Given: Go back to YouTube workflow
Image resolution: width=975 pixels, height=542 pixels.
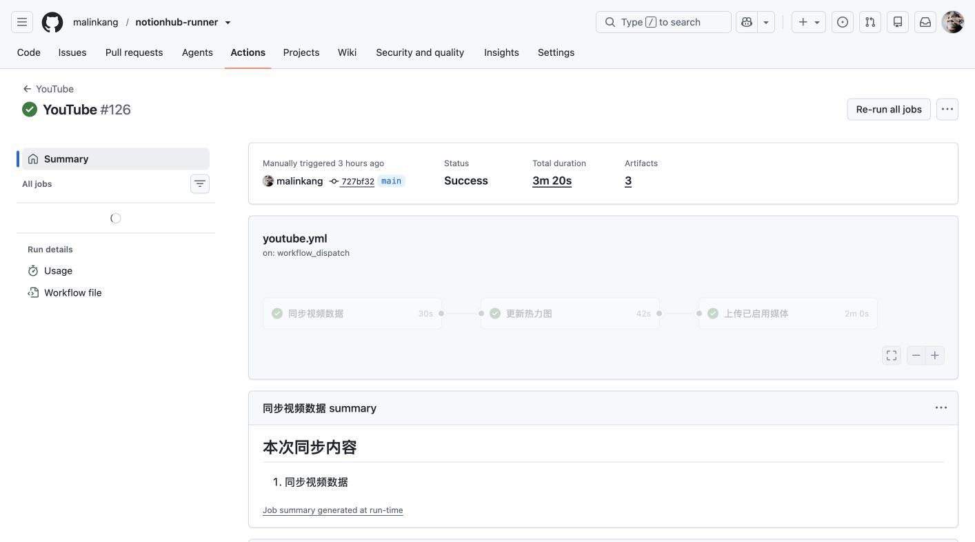Looking at the screenshot, I should [x=48, y=89].
